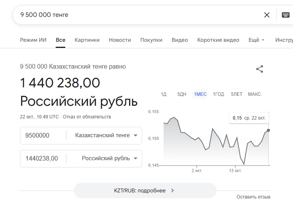Switch the chart to 1ГОД range
293x210 pixels.
[x=219, y=94]
